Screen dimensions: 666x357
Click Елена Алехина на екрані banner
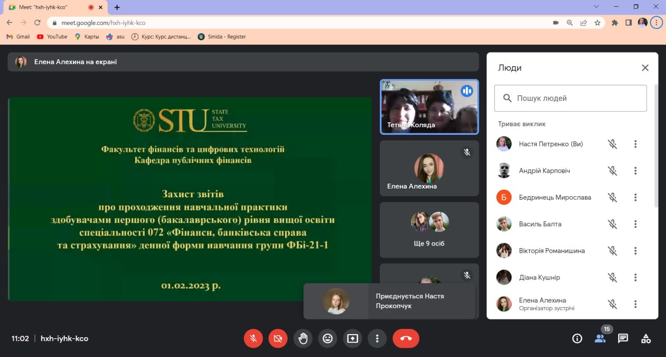(x=243, y=62)
